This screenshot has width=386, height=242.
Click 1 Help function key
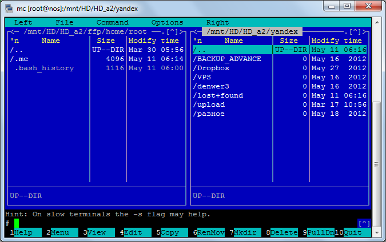[x=26, y=232]
